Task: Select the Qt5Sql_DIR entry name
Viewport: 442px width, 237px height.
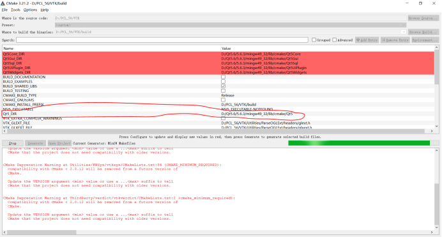Action: click(x=12, y=63)
